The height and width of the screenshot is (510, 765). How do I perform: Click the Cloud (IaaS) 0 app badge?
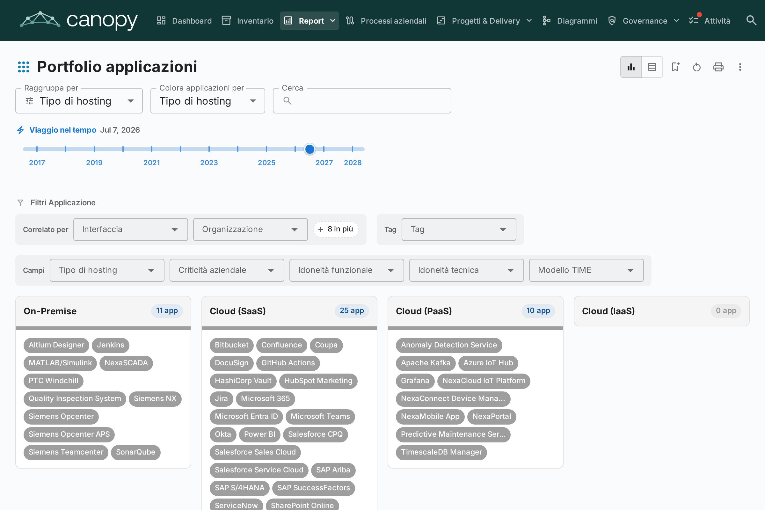coord(726,311)
